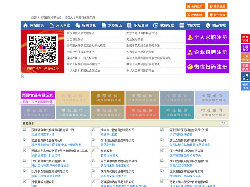The height and width of the screenshot is (187, 250).
Task: Click 更多 in 招聘信息 header
Action: click(x=224, y=123)
